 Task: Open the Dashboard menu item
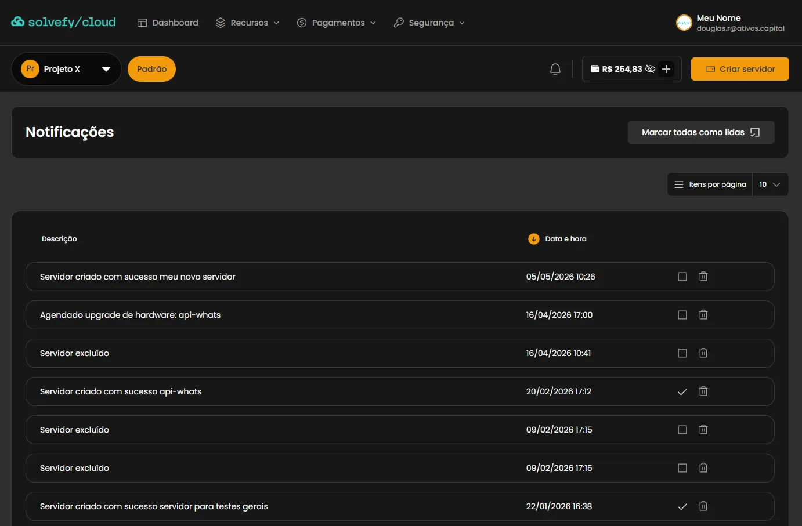coord(168,23)
